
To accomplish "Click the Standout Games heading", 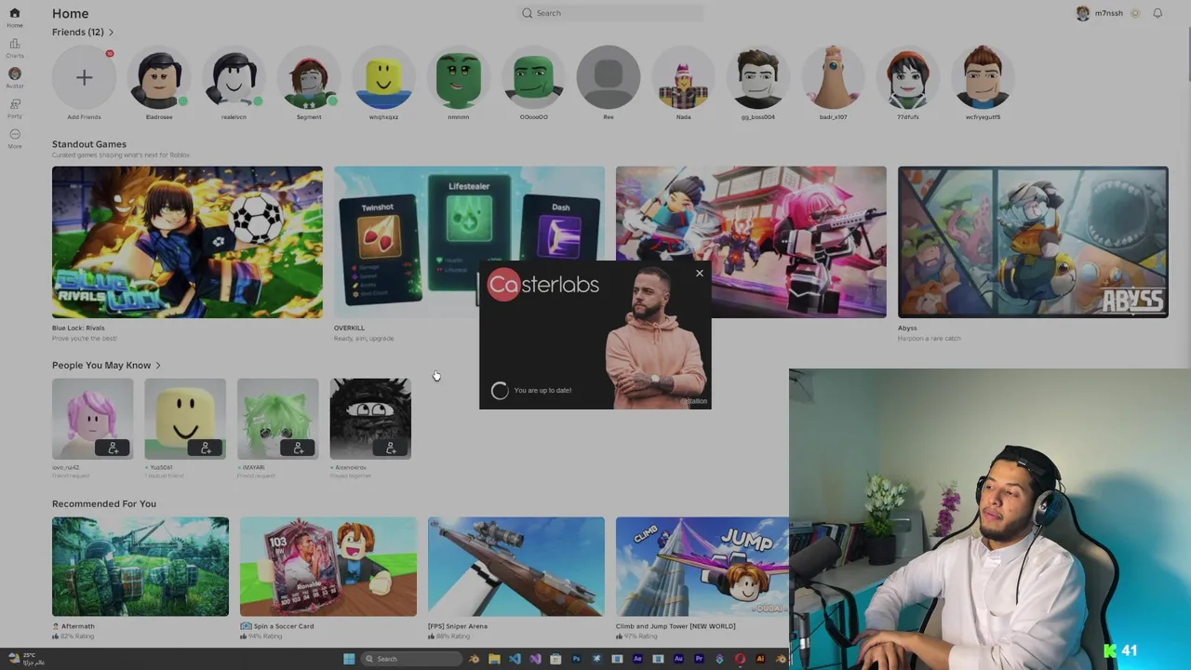I will point(89,144).
